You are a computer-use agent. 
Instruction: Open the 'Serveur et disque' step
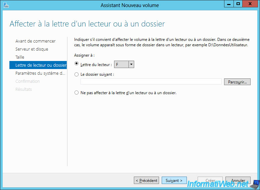tap(32, 49)
